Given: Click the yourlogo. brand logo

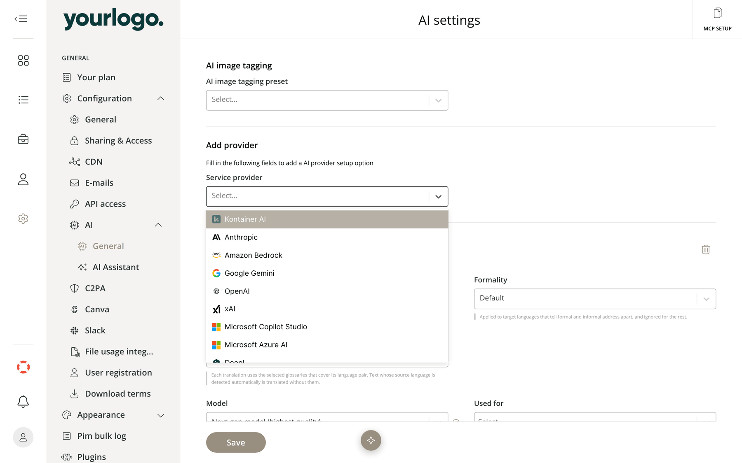Looking at the screenshot, I should point(113,19).
